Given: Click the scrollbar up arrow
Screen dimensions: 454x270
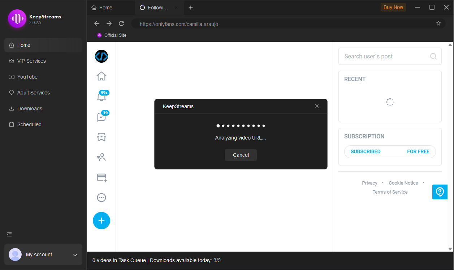Looking at the screenshot, I should point(450,45).
